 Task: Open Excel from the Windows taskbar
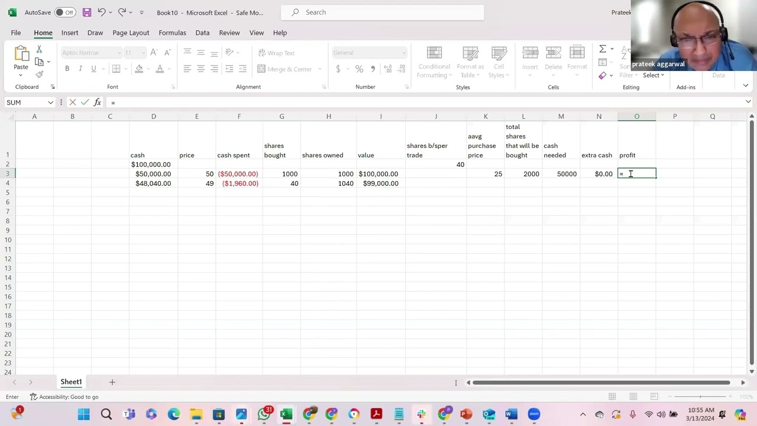pyautogui.click(x=286, y=414)
